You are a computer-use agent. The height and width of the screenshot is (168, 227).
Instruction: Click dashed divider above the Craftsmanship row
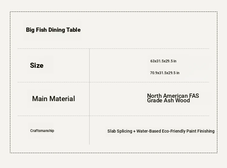point(113,116)
